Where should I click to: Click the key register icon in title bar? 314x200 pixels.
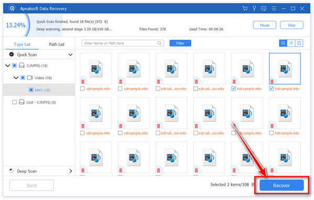[x=254, y=8]
